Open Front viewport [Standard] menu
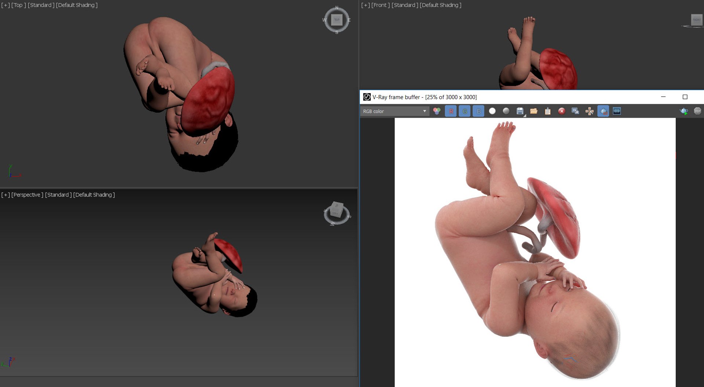 click(x=405, y=5)
